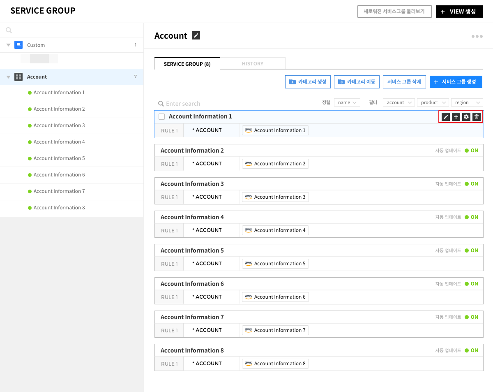493x392 pixels.
Task: Open the product filter dropdown
Action: click(433, 102)
